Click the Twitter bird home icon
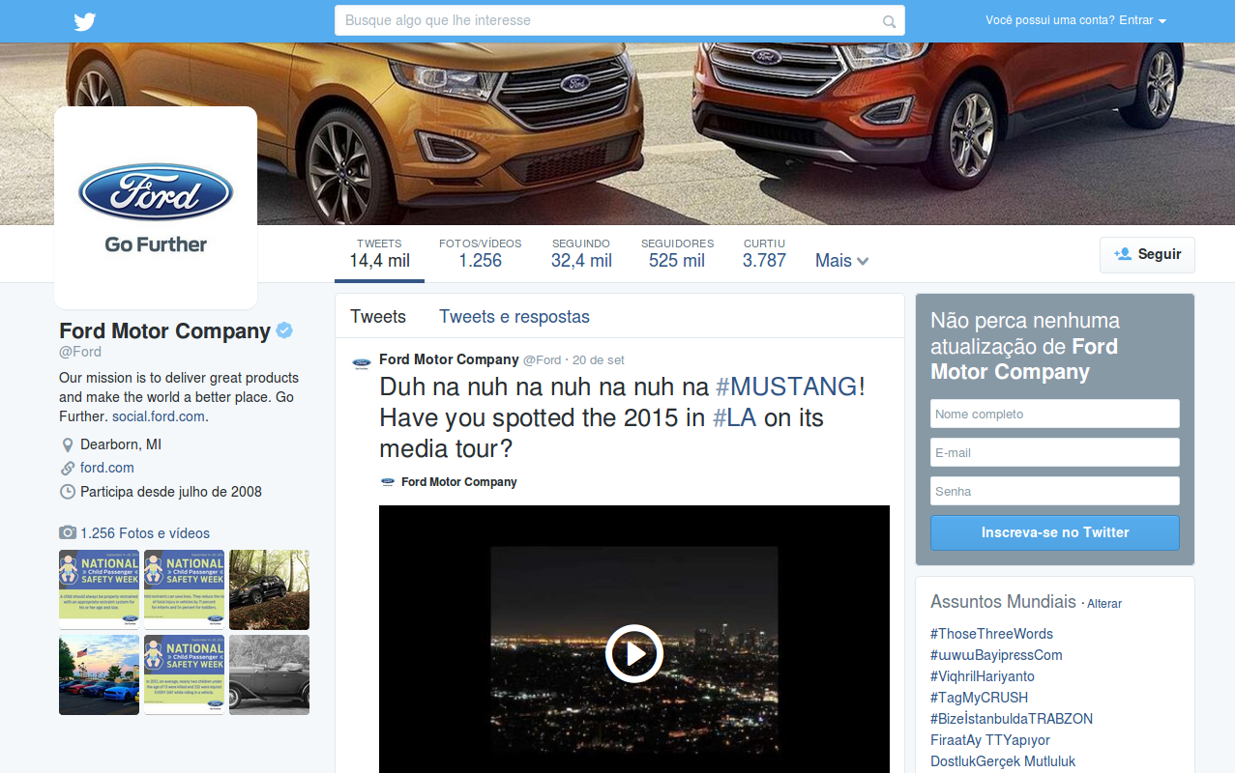 pos(85,21)
